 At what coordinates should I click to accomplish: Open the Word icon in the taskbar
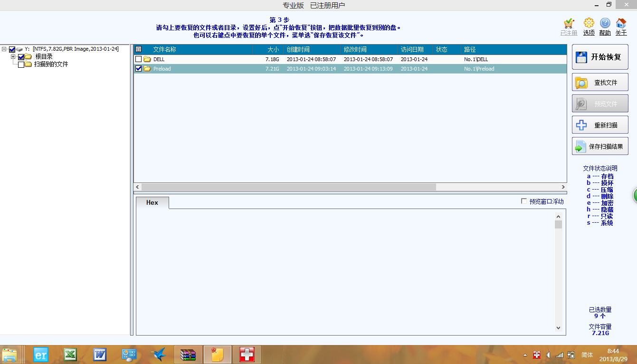(100, 355)
